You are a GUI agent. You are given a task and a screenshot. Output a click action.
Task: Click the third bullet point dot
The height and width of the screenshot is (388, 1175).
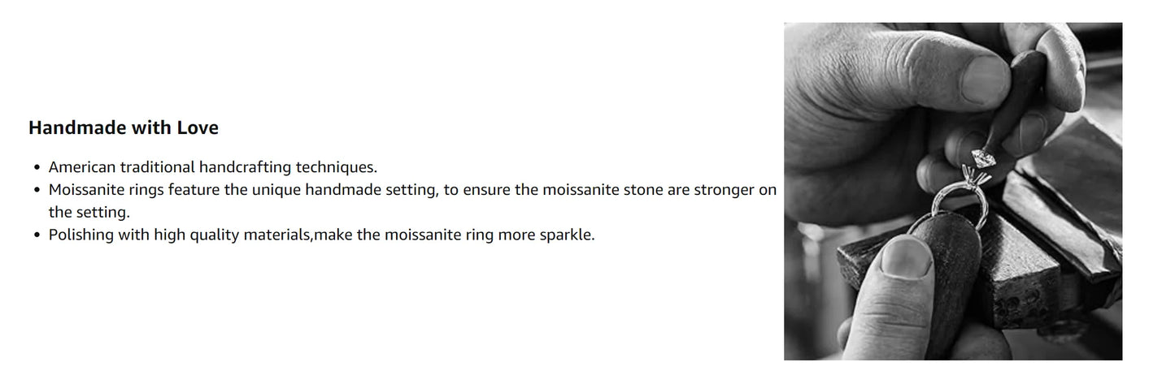tap(37, 235)
